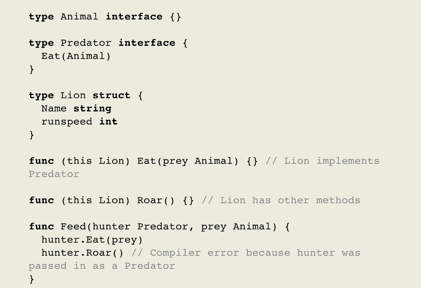Click the string type keyword
The width and height of the screenshot is (421, 288).
92,109
